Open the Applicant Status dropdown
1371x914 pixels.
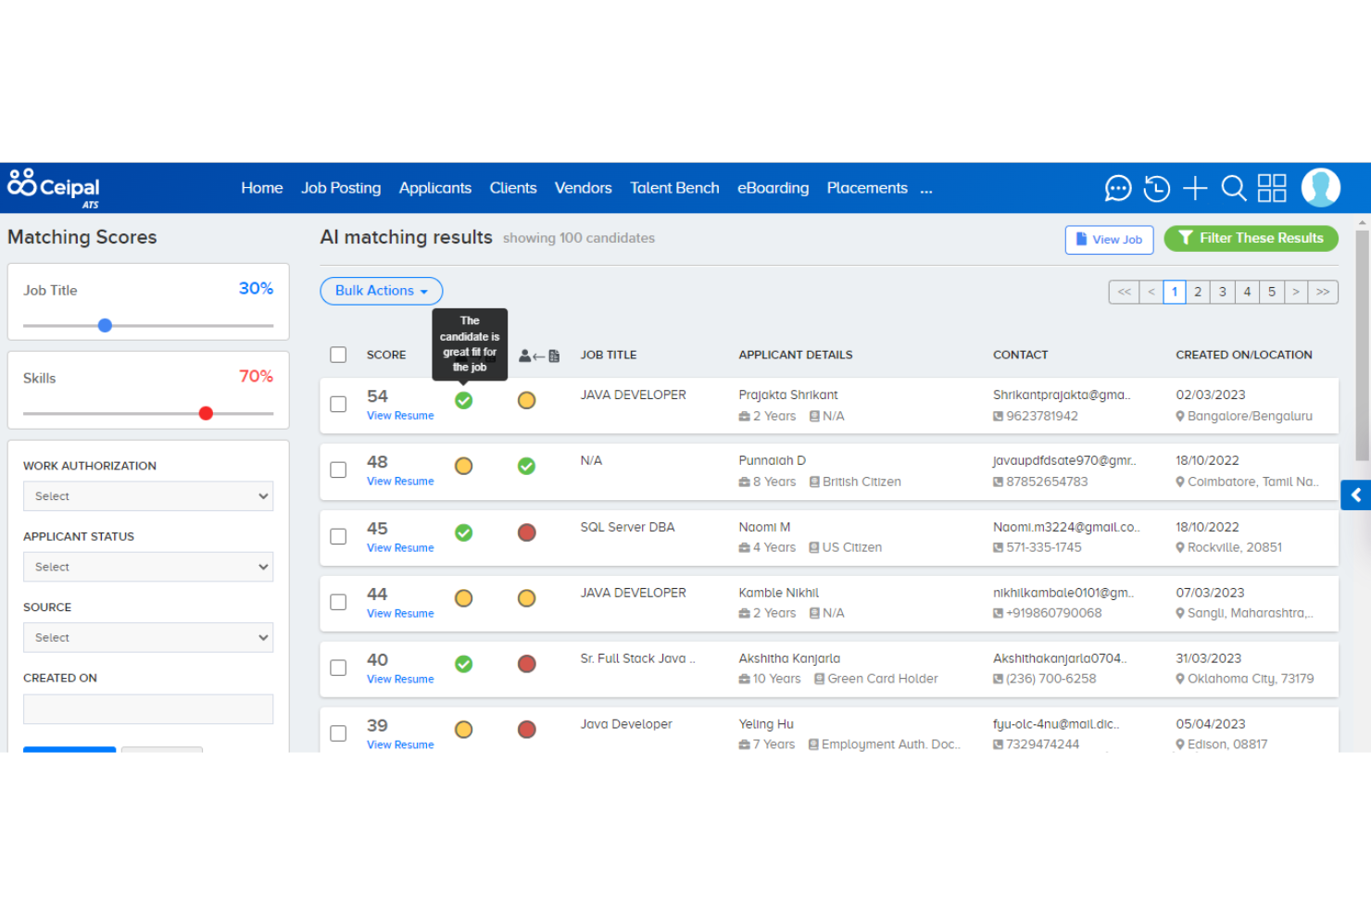148,567
